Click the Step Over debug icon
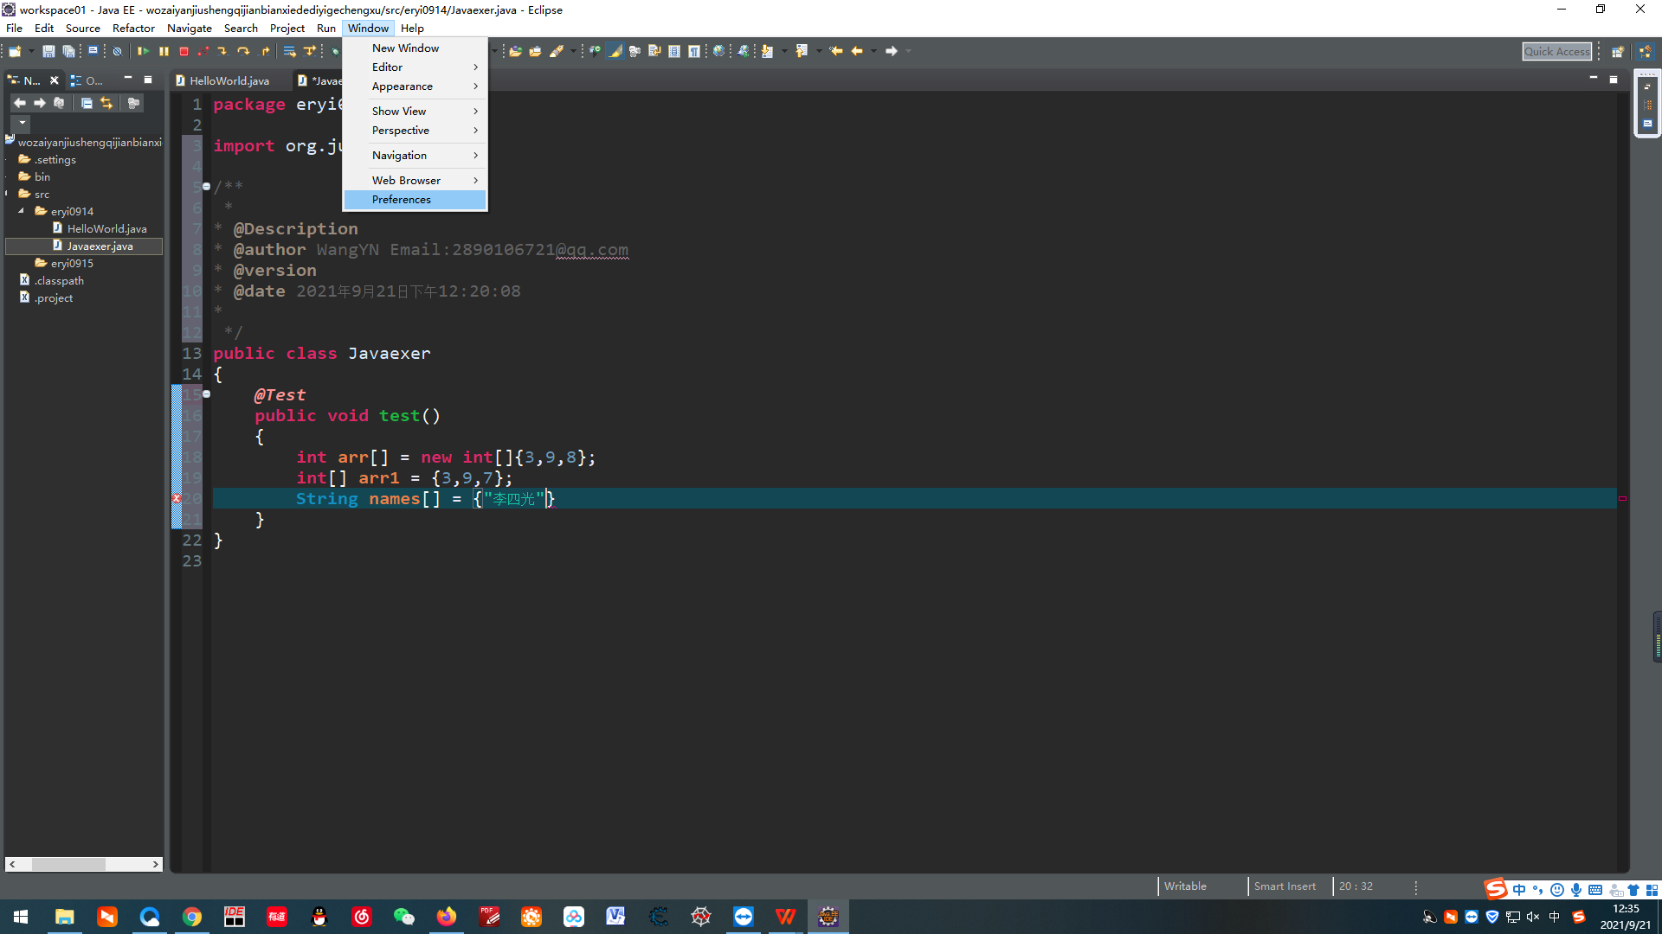This screenshot has height=934, width=1662. 243,52
